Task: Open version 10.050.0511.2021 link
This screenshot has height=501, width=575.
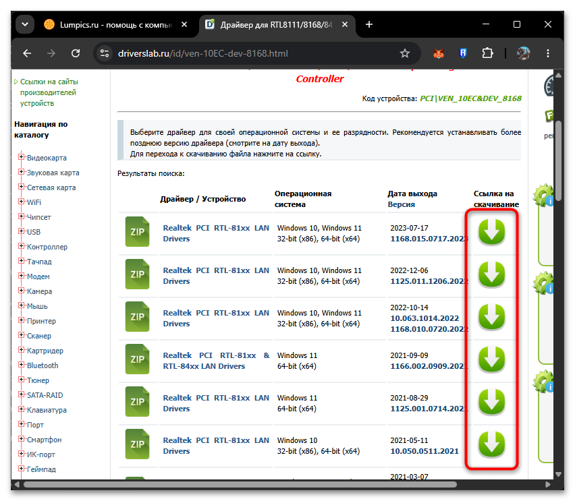Action: pyautogui.click(x=425, y=451)
